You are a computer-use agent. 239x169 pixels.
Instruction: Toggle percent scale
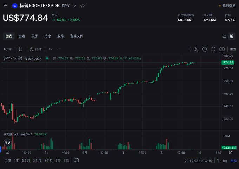[x=219, y=161]
